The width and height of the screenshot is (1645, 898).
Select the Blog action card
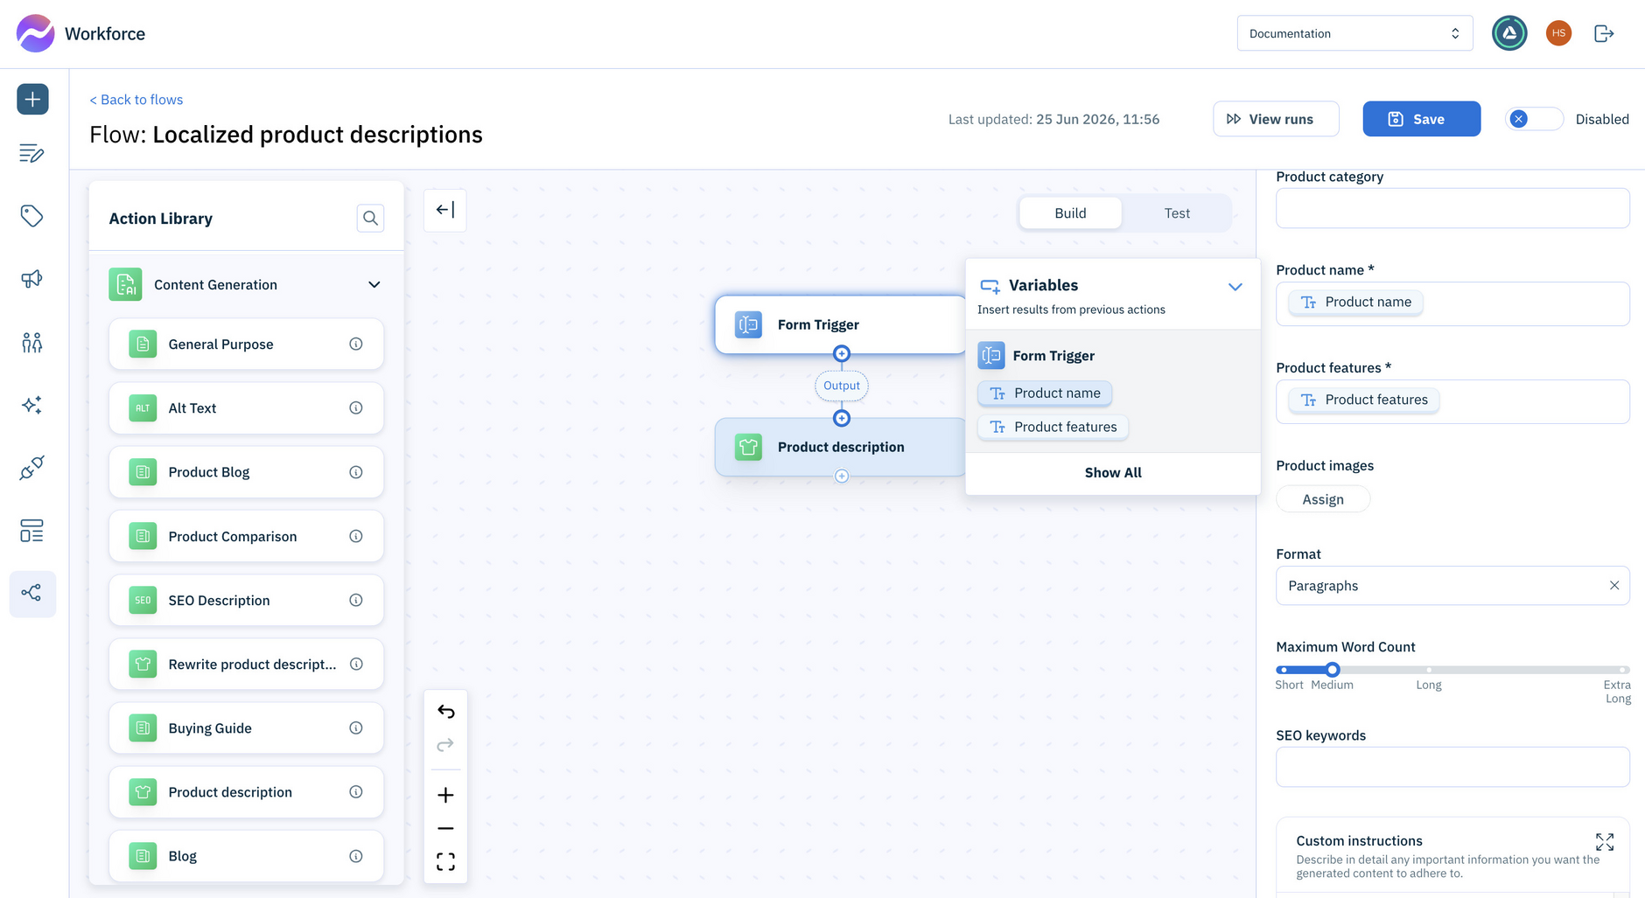(246, 856)
